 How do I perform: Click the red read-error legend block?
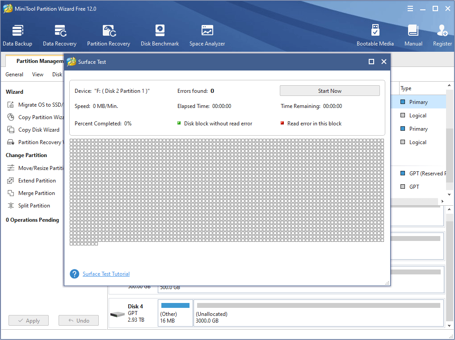[x=282, y=123]
